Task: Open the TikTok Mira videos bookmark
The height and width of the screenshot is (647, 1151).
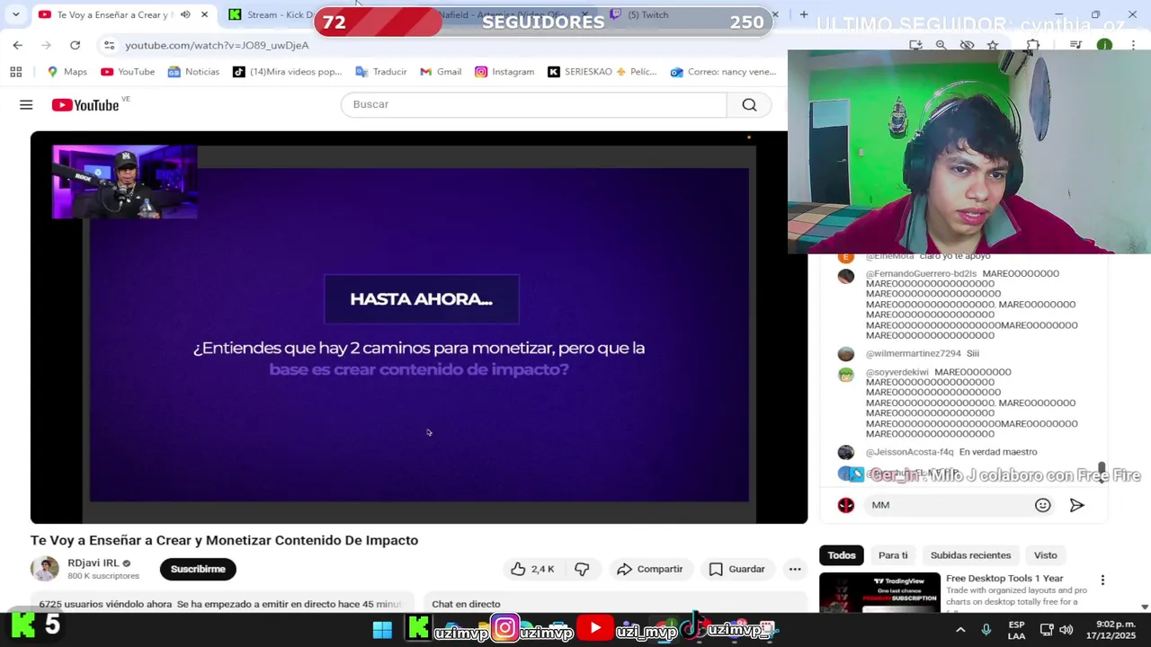Action: (287, 72)
